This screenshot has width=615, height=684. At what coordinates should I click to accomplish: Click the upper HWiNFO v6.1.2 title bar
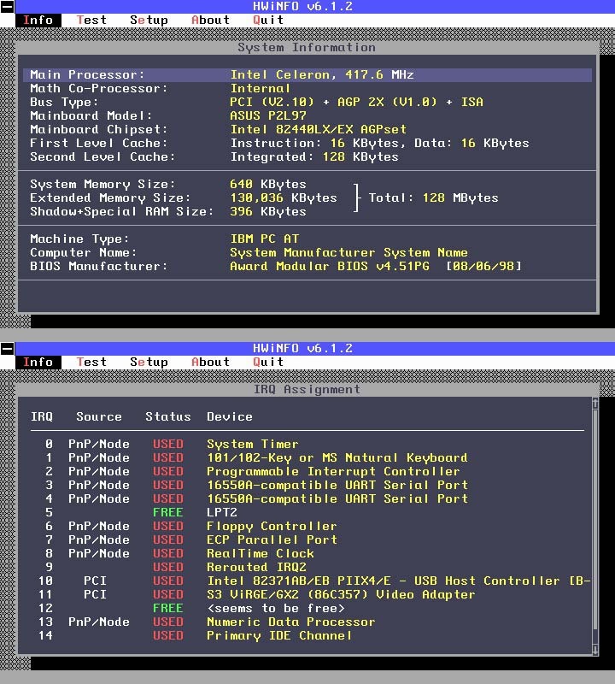click(314, 7)
